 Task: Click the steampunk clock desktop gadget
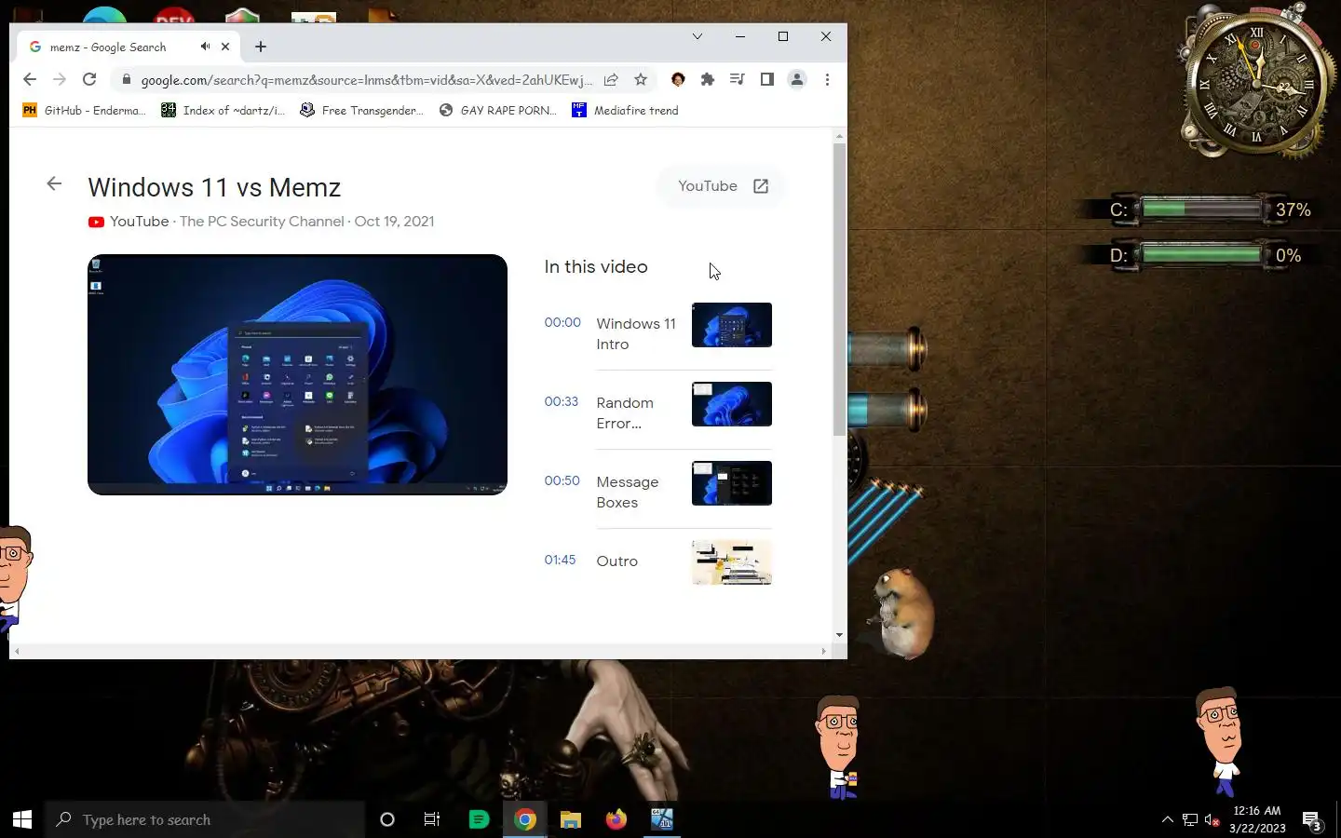click(x=1255, y=82)
